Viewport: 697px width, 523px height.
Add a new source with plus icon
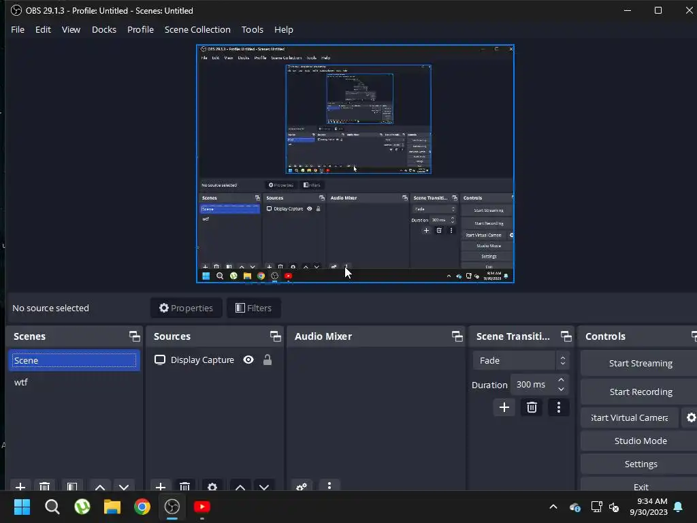161,486
